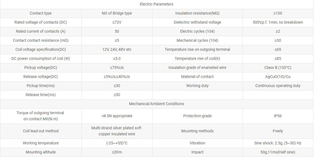Click the Mechanical/Ambient Conditions section header
314x157 pixels.
(156, 104)
